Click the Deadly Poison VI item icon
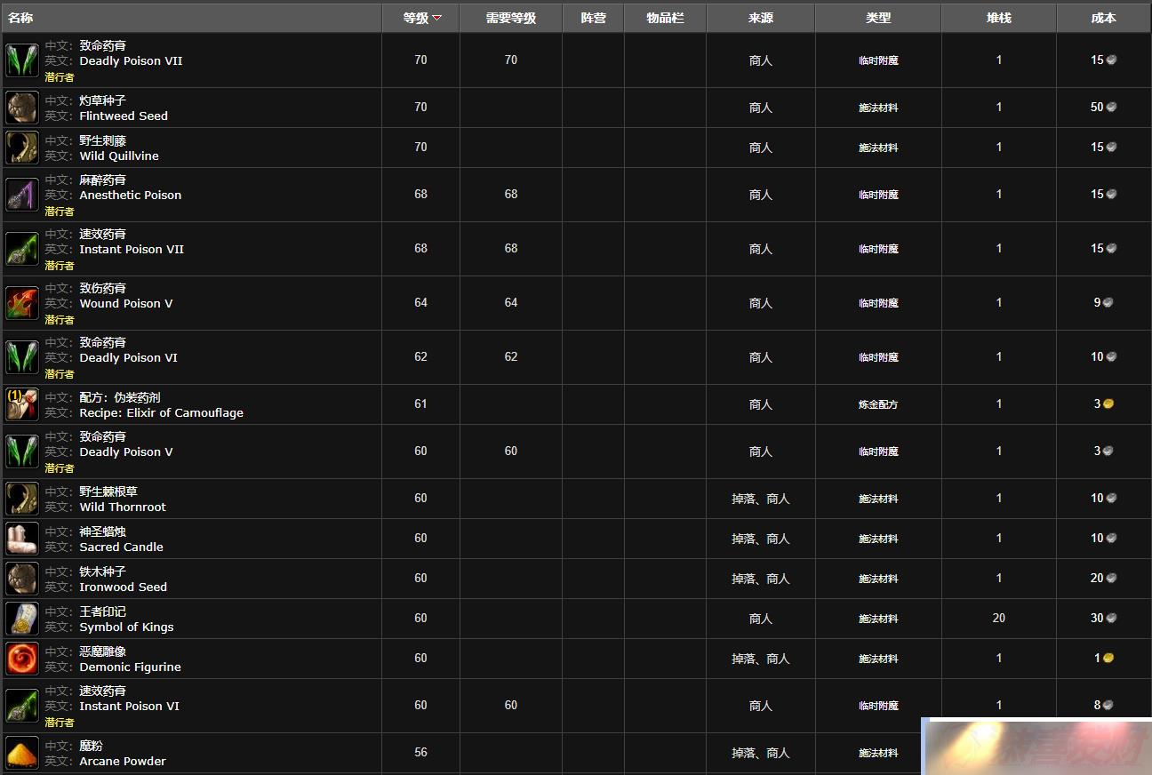Viewport: 1152px width, 775px height. 22,357
